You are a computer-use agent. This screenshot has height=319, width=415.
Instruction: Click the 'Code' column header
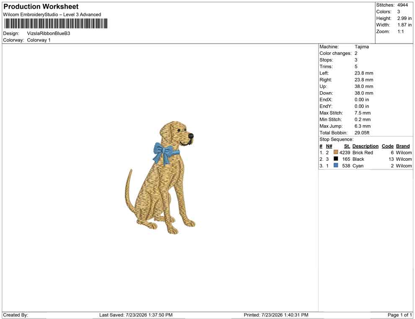[387, 146]
